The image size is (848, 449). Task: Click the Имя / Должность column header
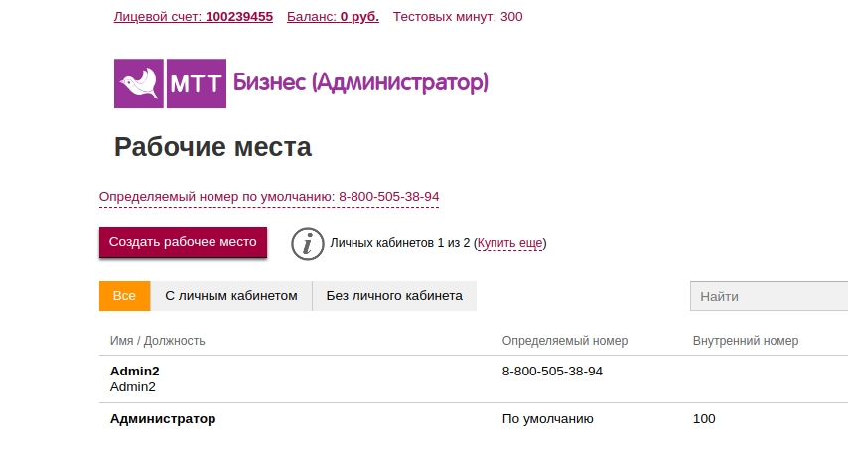pyautogui.click(x=158, y=341)
